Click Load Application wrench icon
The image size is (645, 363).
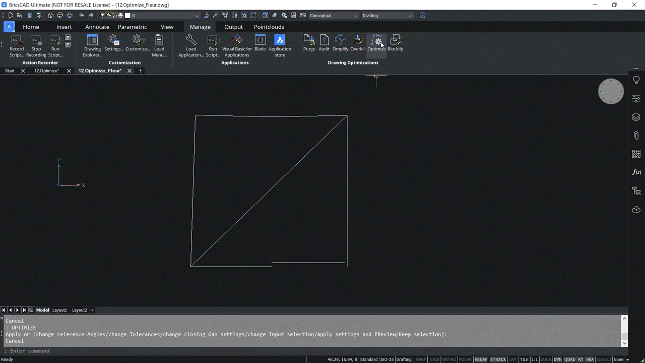[x=191, y=45]
